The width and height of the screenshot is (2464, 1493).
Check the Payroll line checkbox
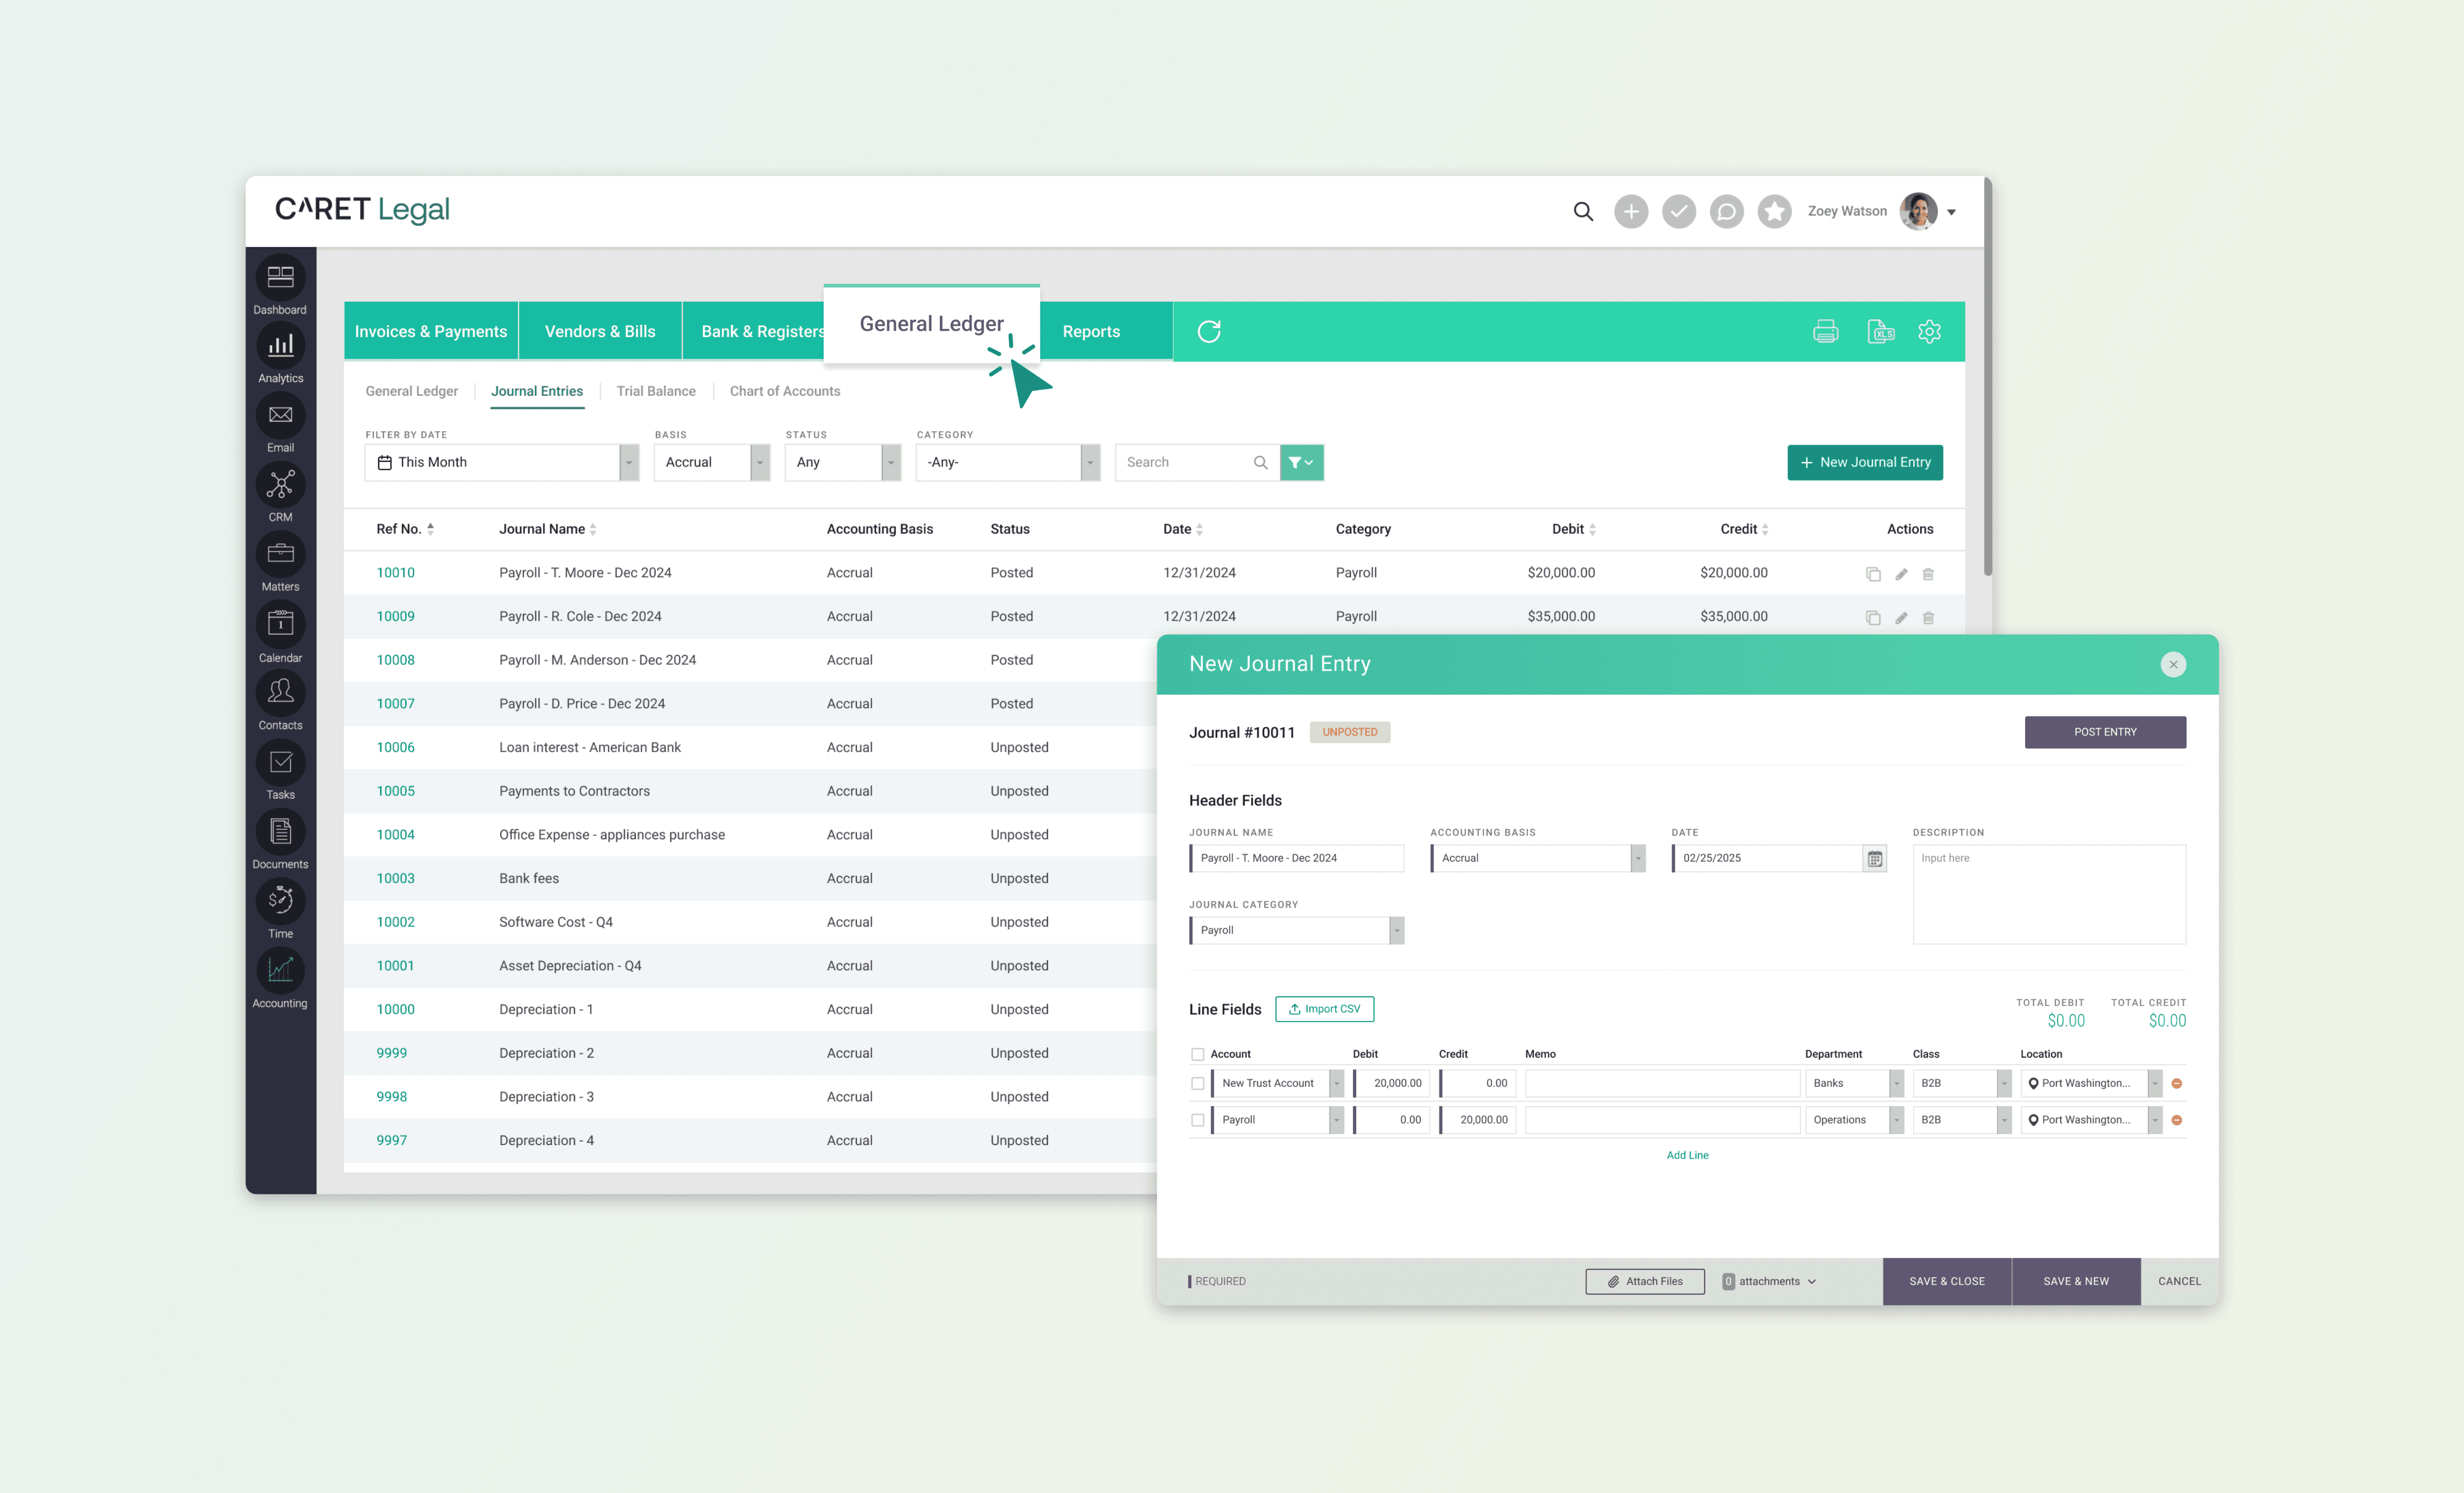click(1198, 1120)
